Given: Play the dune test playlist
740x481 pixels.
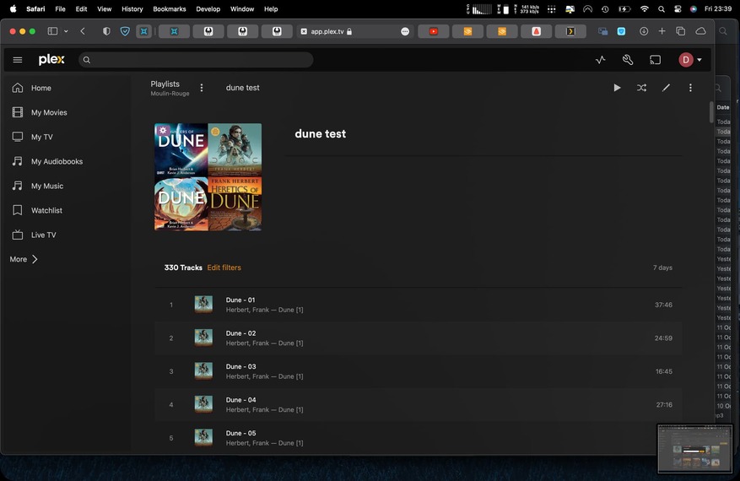Looking at the screenshot, I should [x=617, y=88].
